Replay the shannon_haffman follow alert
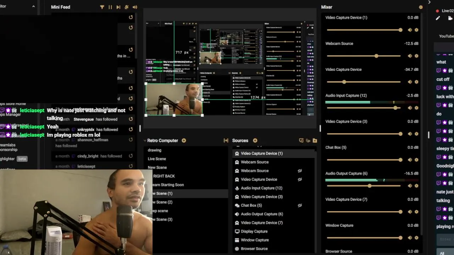This screenshot has height=255, width=454. tap(131, 140)
